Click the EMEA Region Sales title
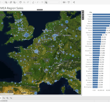This screenshot has width=110, height=102. (12, 8)
